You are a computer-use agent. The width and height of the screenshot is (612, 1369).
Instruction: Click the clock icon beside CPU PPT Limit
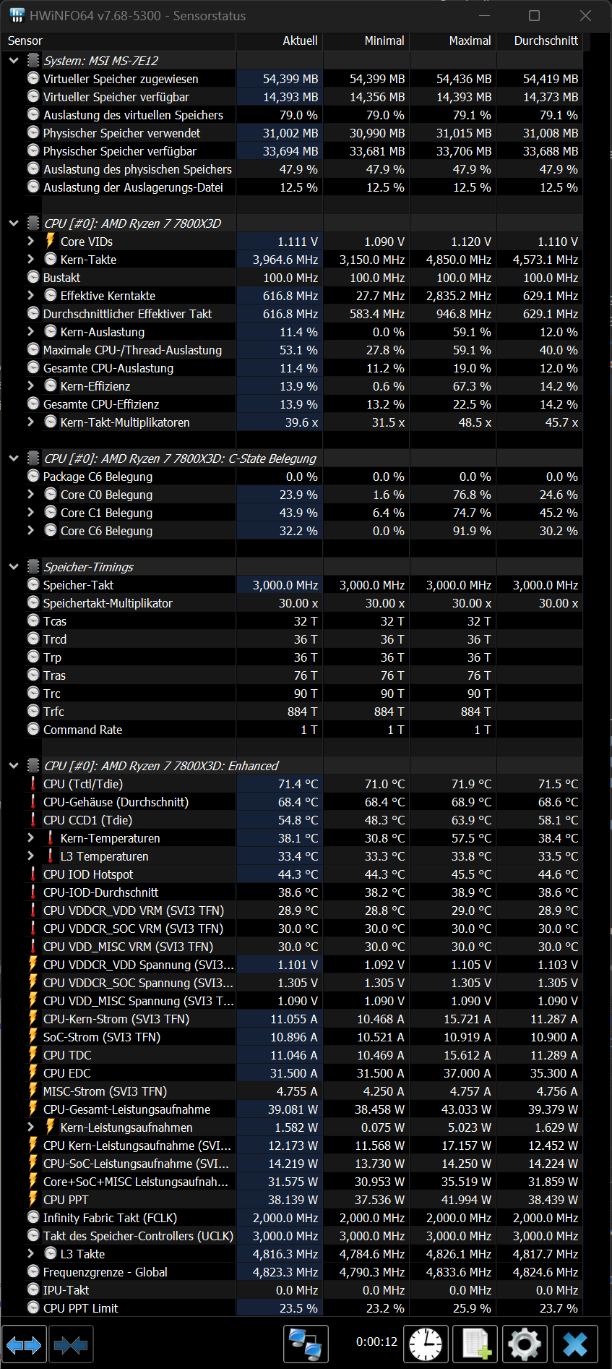click(x=33, y=1308)
